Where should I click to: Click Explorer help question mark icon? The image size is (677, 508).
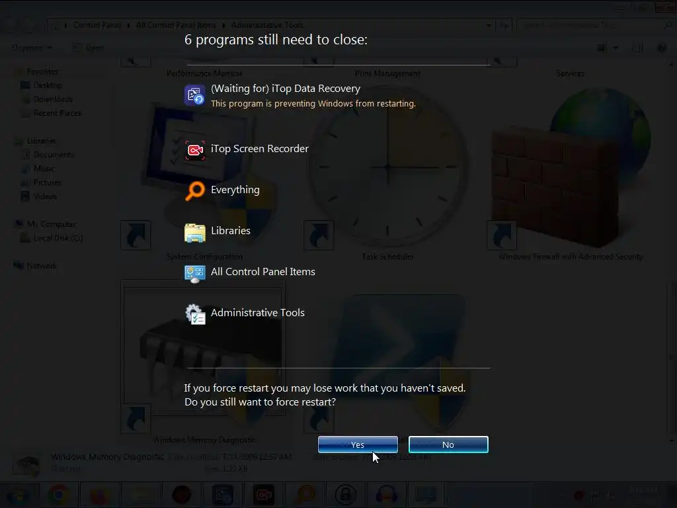[x=661, y=48]
